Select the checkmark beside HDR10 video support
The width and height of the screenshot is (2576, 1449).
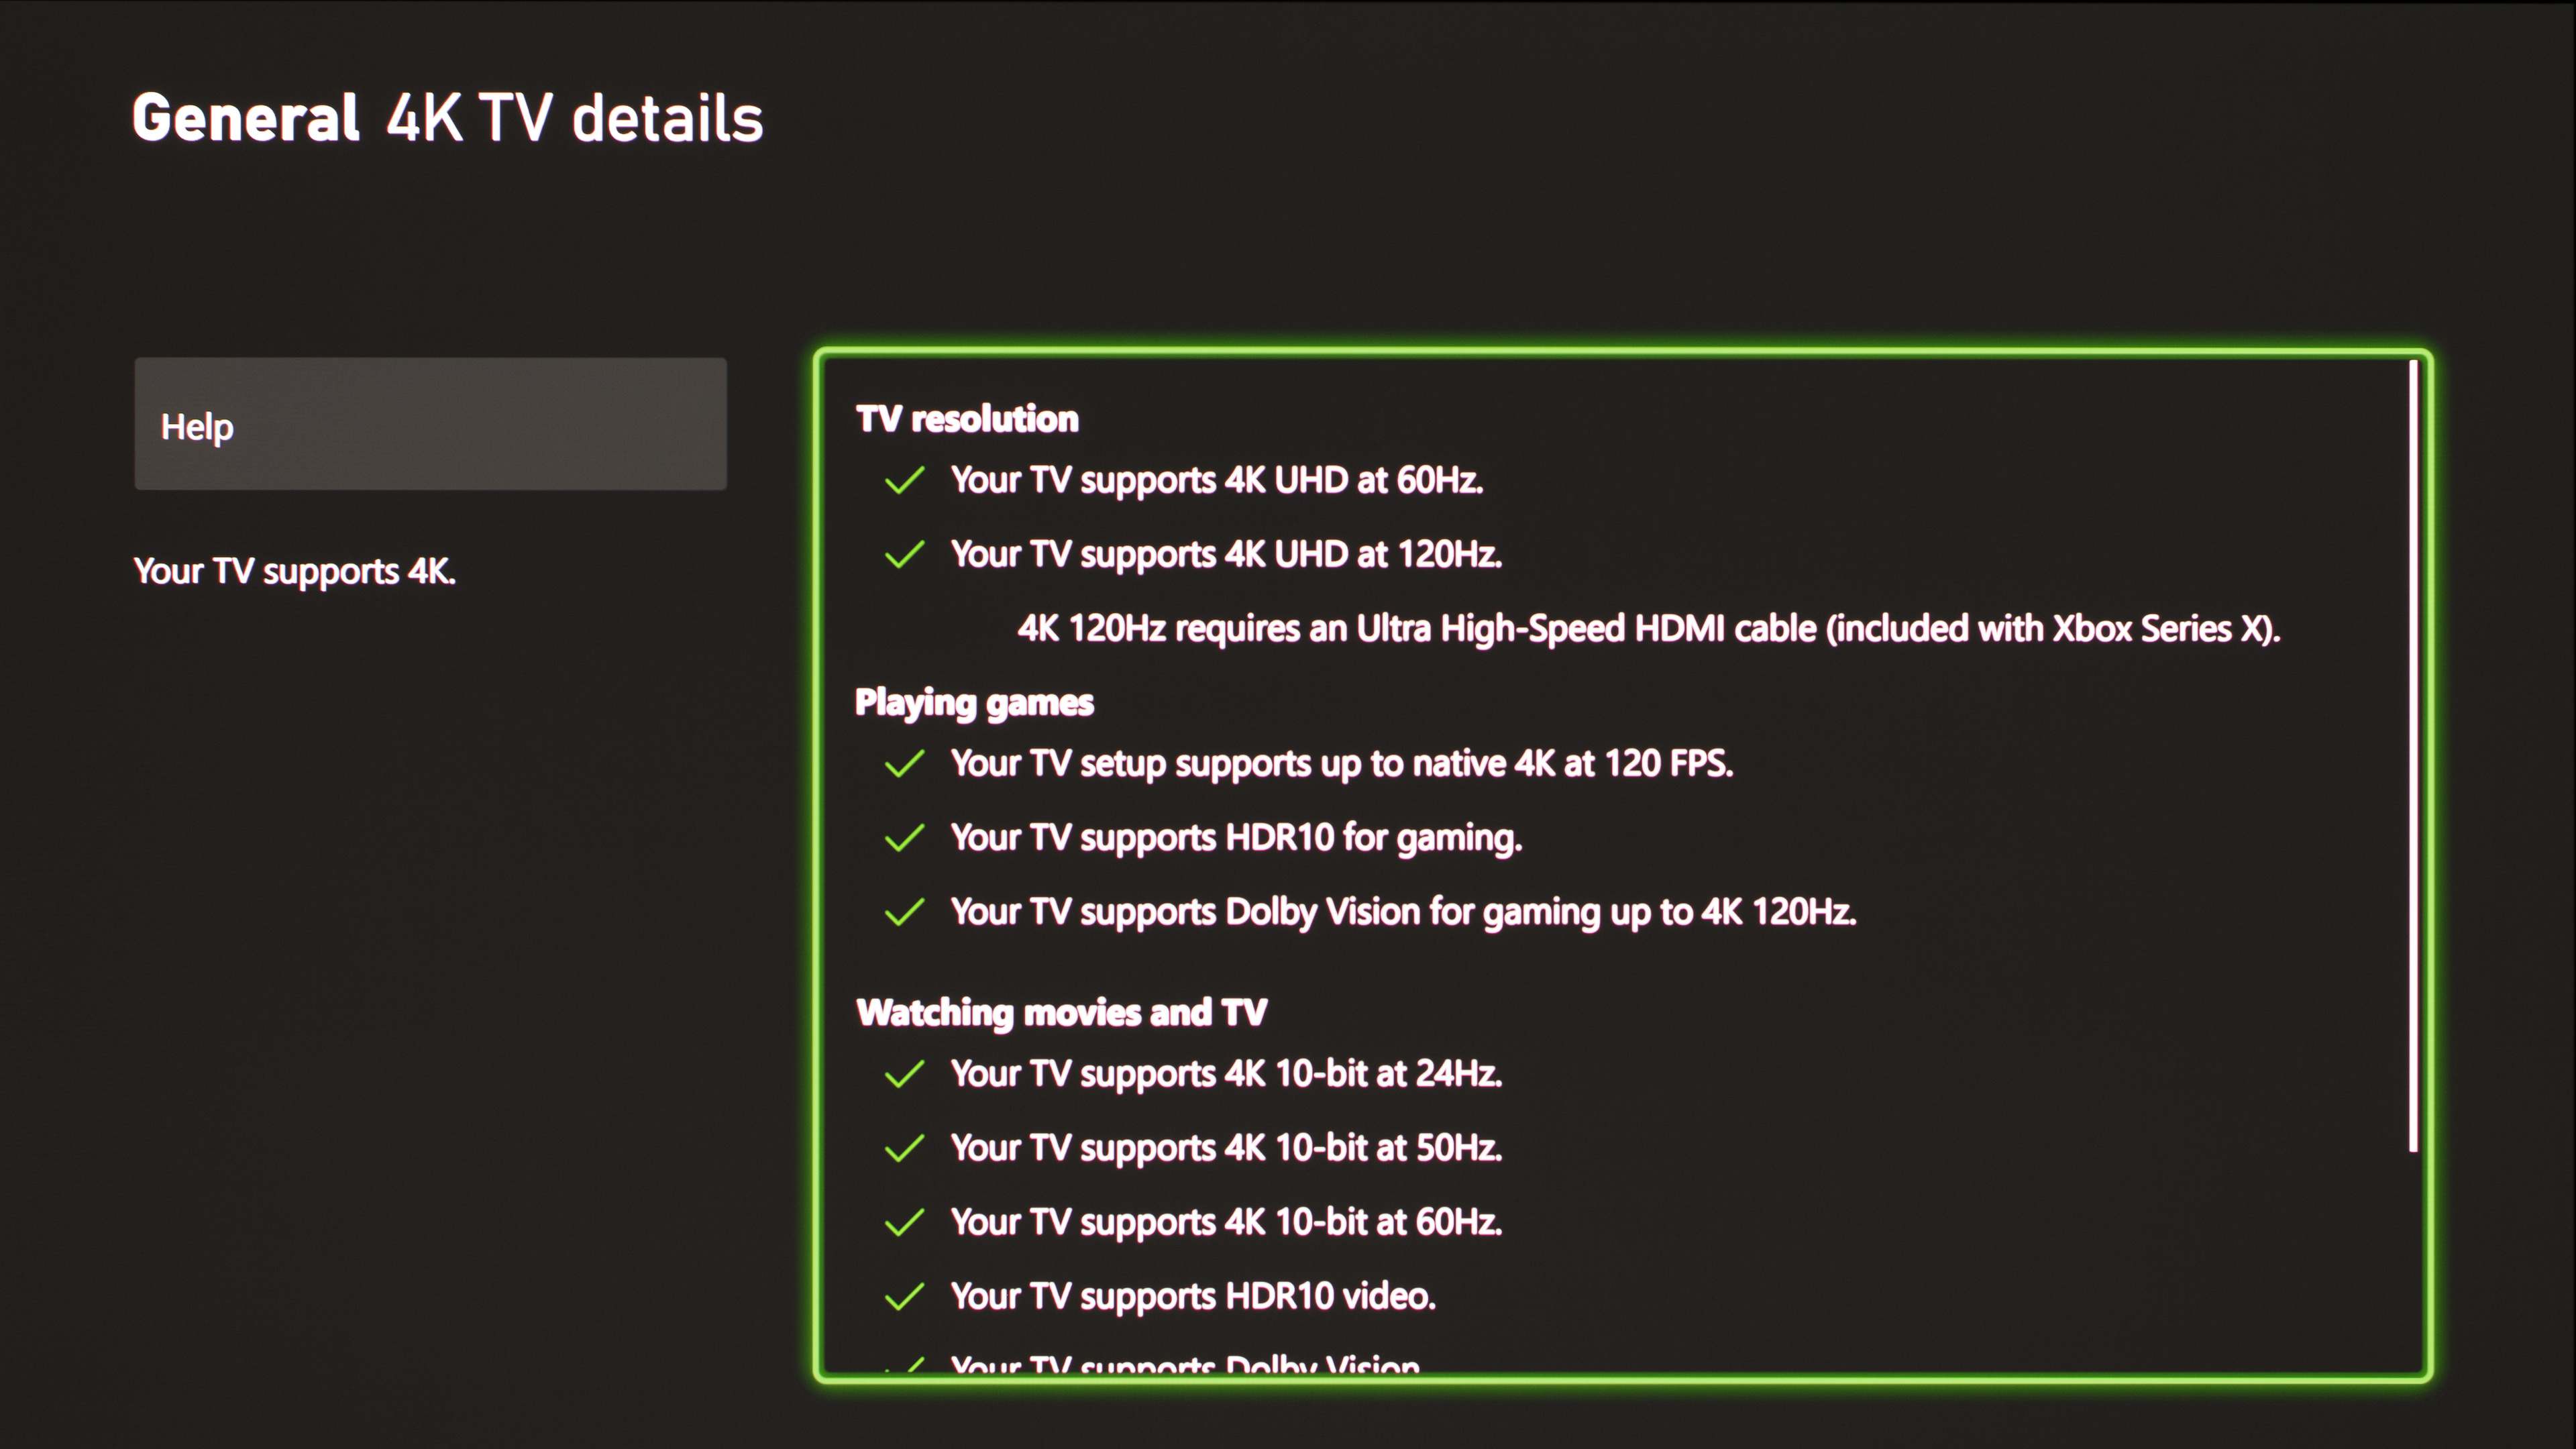click(904, 1297)
